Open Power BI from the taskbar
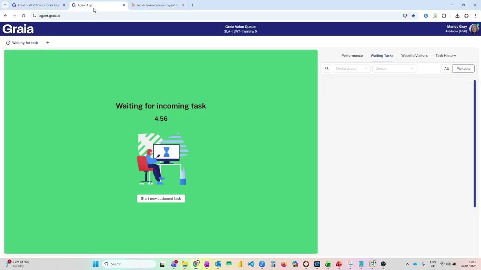 (240, 264)
